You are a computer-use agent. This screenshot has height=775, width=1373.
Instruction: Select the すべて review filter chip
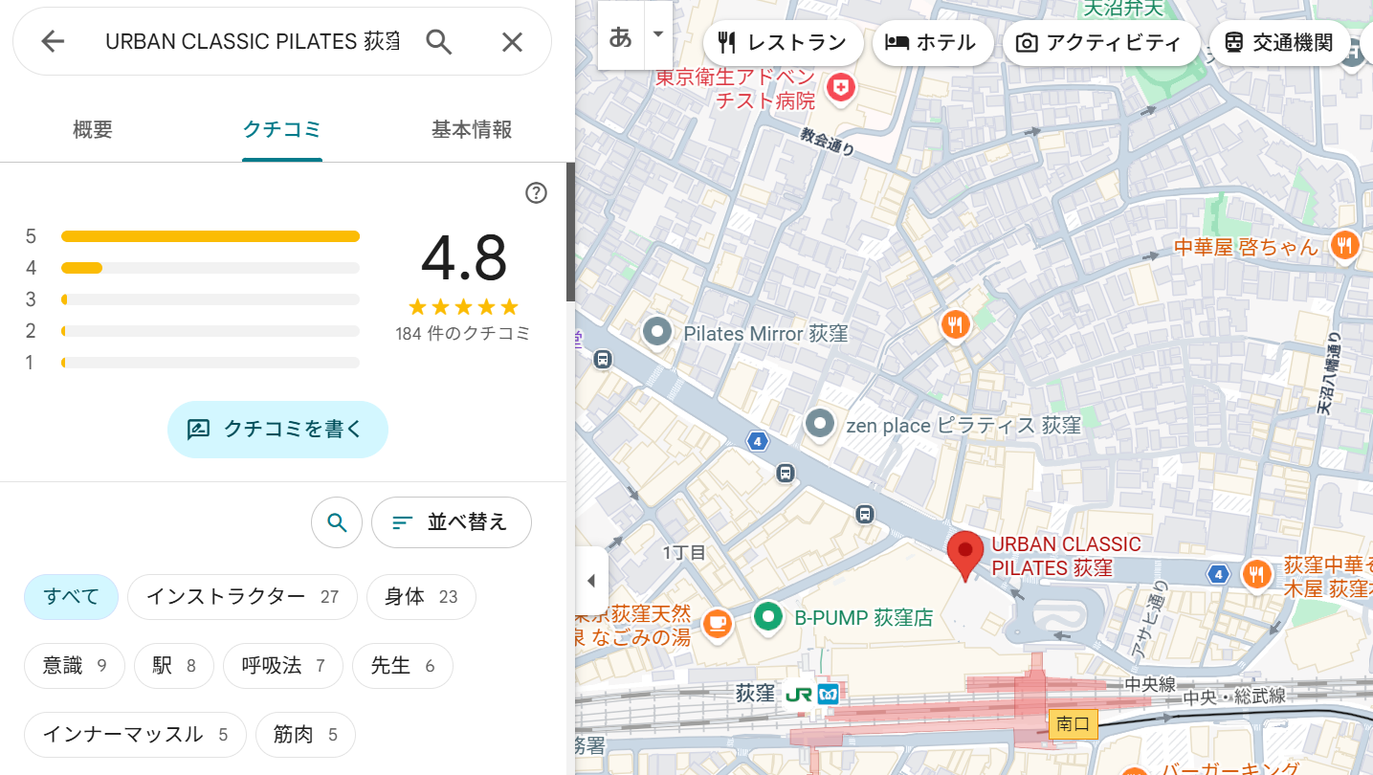(x=71, y=597)
